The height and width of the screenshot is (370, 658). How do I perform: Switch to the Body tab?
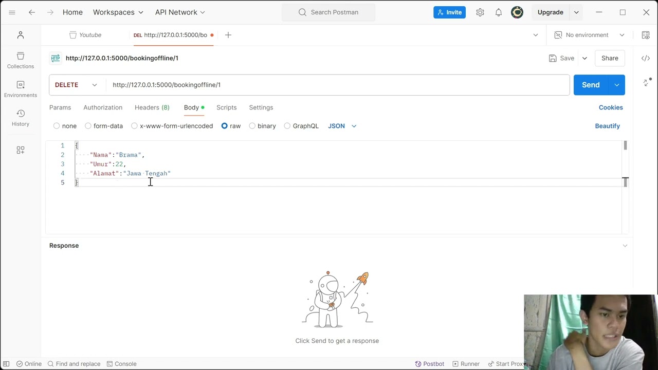(x=194, y=107)
